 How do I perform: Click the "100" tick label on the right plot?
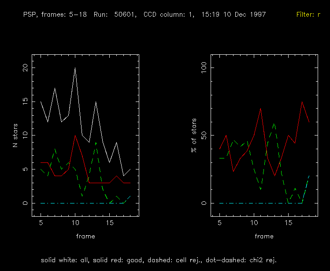(x=204, y=68)
